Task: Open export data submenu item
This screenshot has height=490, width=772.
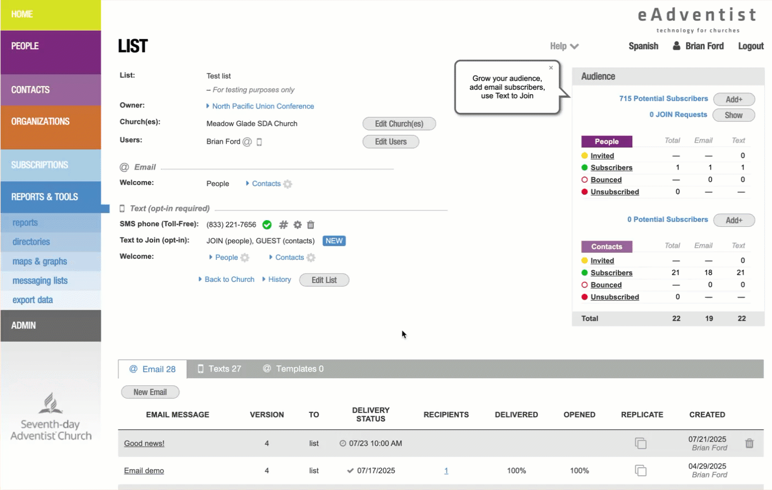Action: tap(51, 300)
